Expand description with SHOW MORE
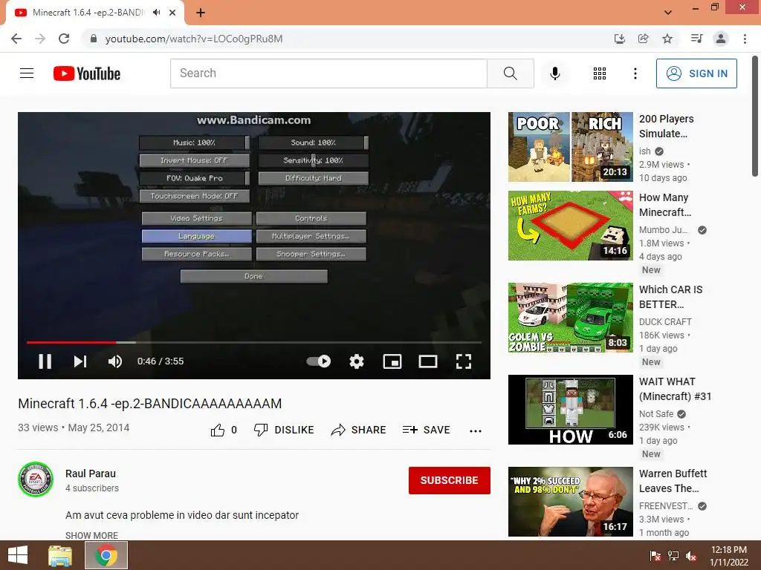 pos(91,535)
